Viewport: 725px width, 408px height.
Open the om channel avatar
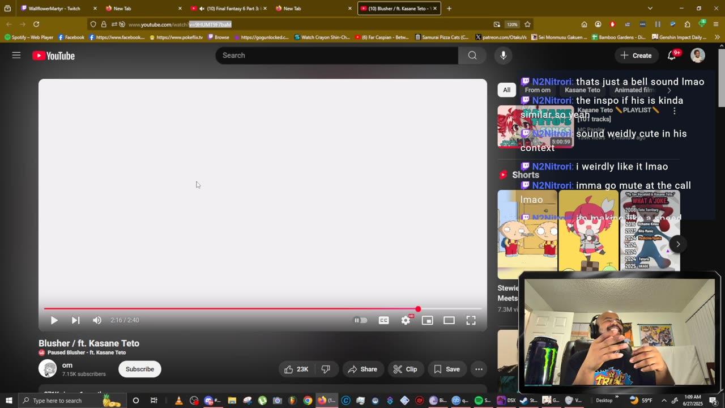click(48, 369)
